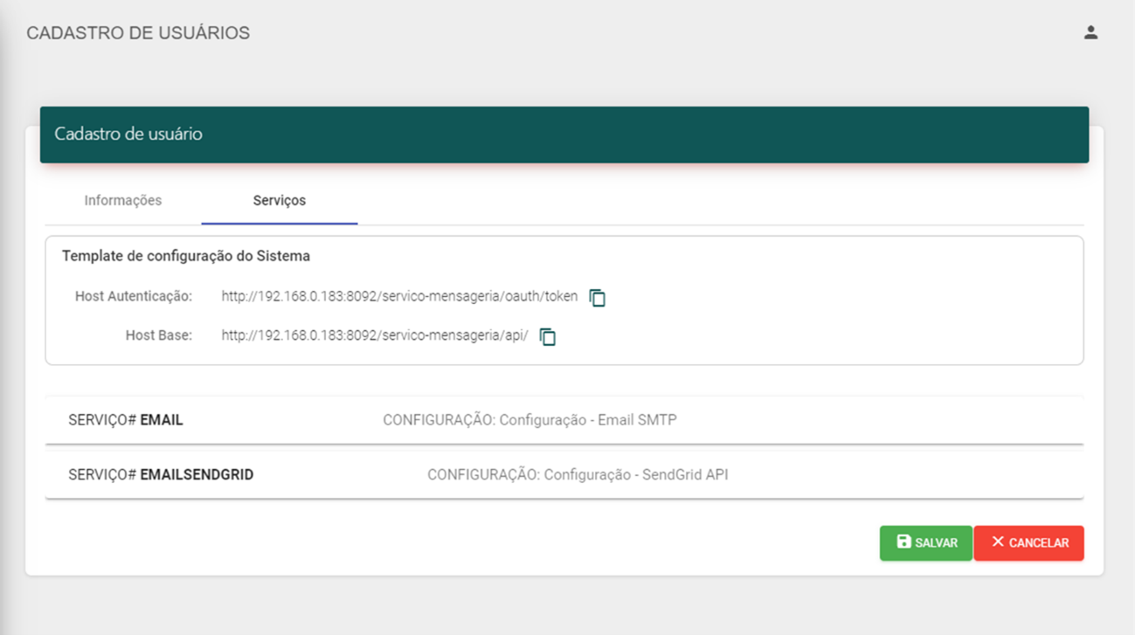Click 'Template de configuração do Sistema' heading
Image resolution: width=1135 pixels, height=635 pixels.
point(186,257)
